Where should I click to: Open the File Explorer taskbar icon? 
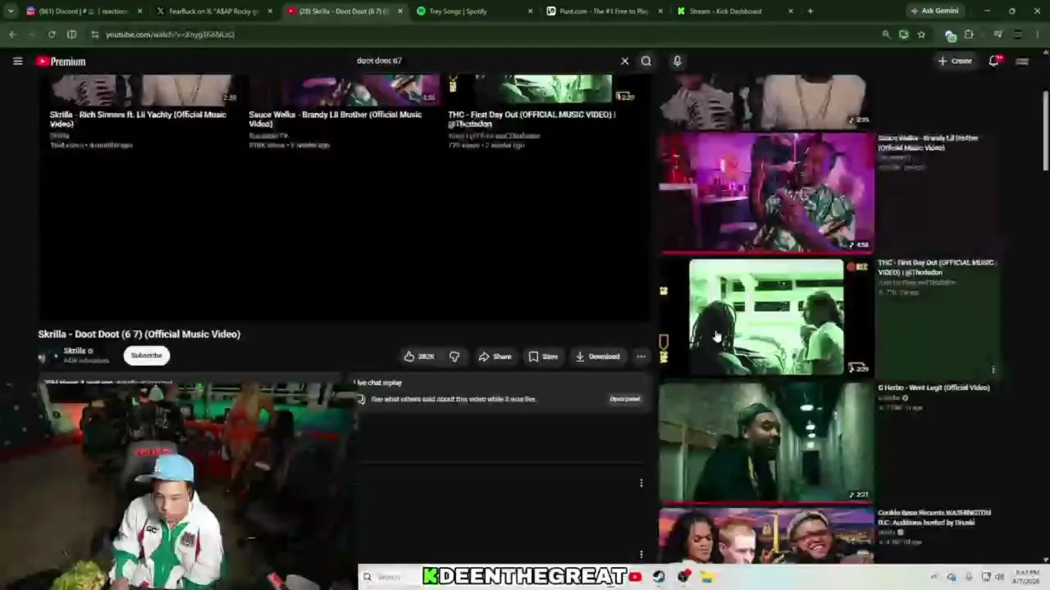tap(708, 577)
